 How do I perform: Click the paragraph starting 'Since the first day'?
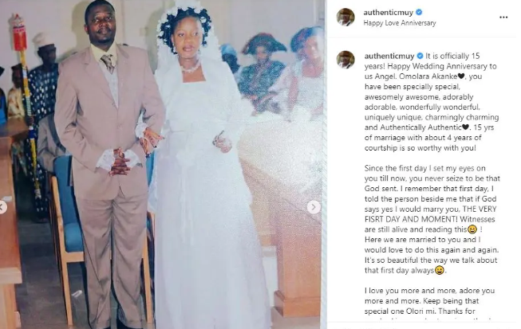pyautogui.click(x=432, y=219)
